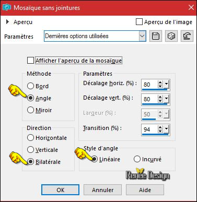Click the Décalage vert. value field

click(x=149, y=99)
